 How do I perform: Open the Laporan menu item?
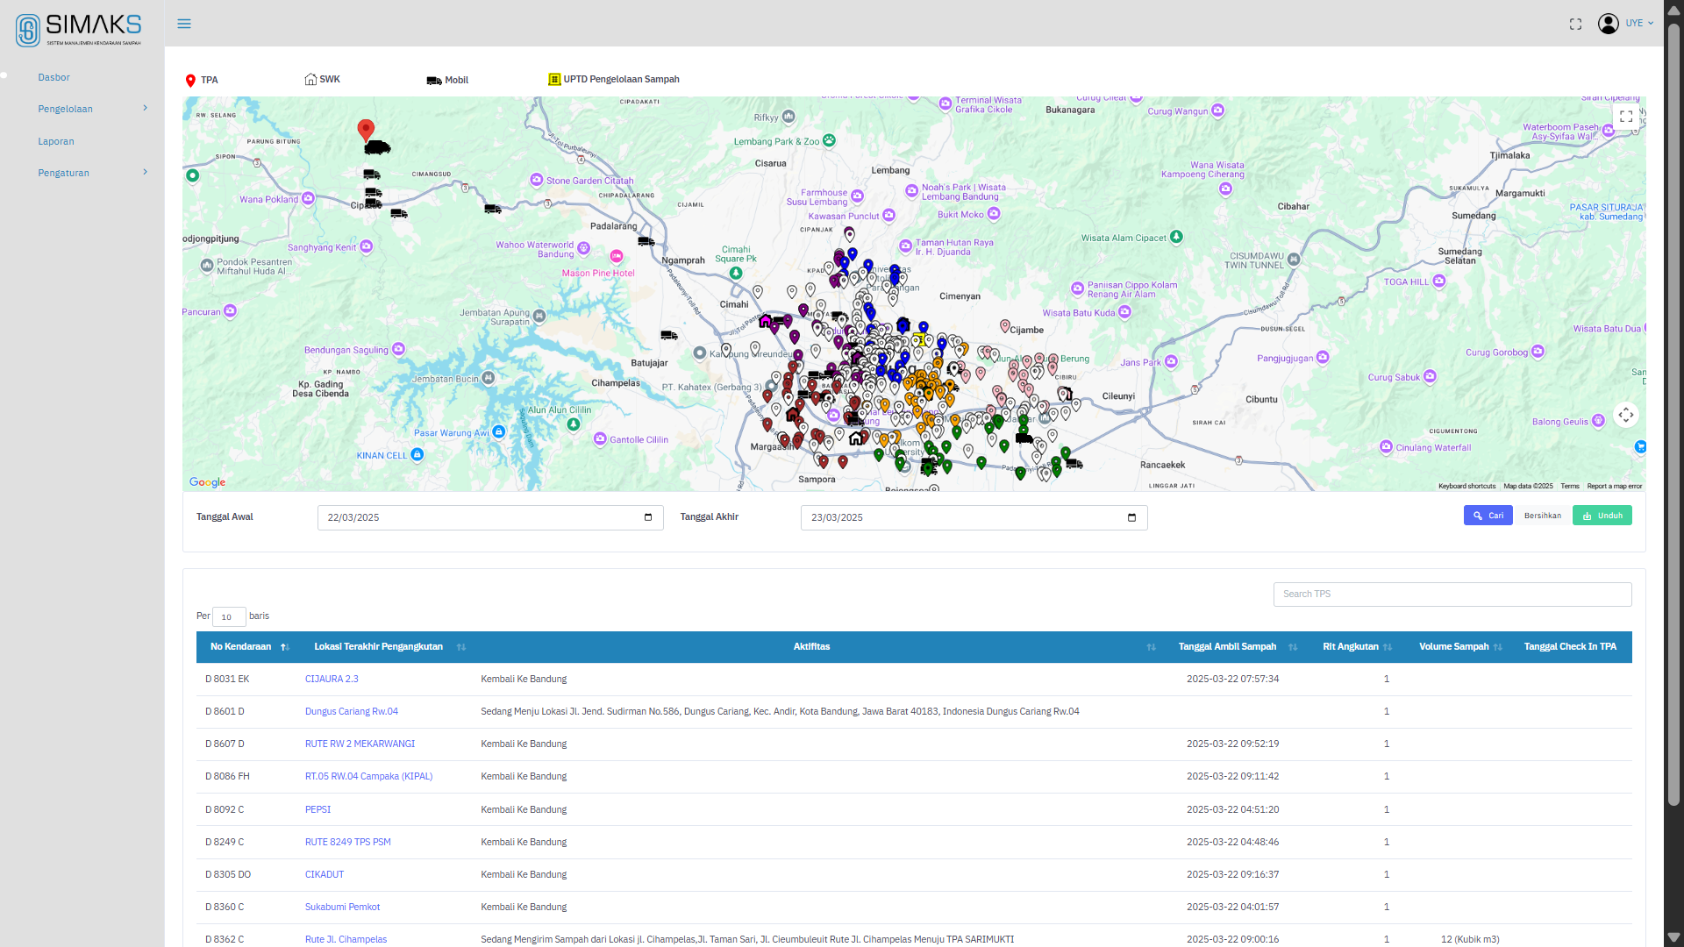[x=56, y=141]
